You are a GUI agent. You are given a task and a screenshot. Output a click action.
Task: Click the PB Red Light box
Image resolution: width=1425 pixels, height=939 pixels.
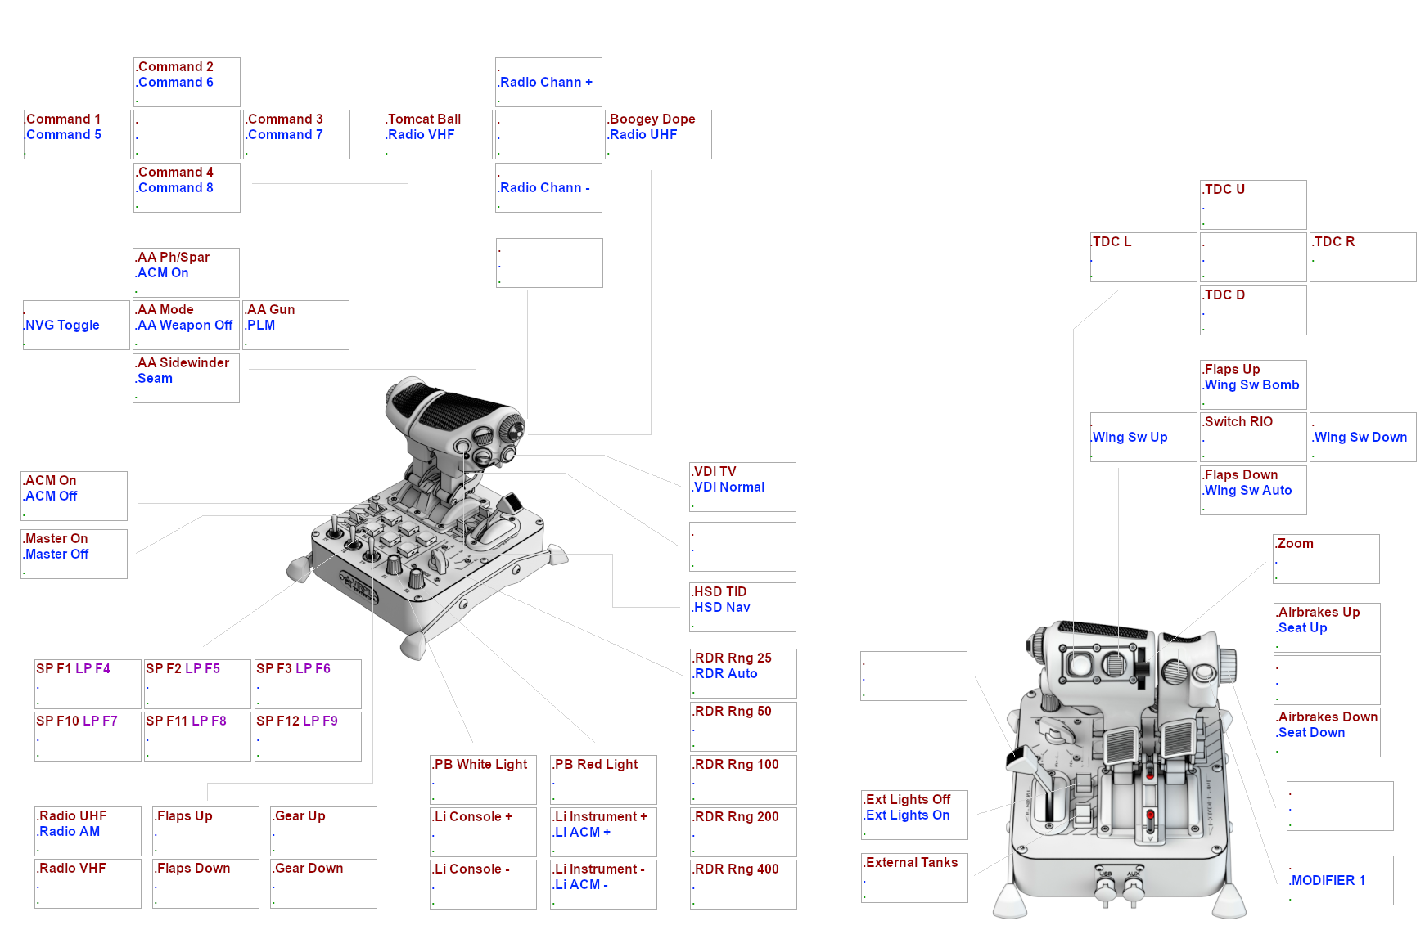pos(603,780)
